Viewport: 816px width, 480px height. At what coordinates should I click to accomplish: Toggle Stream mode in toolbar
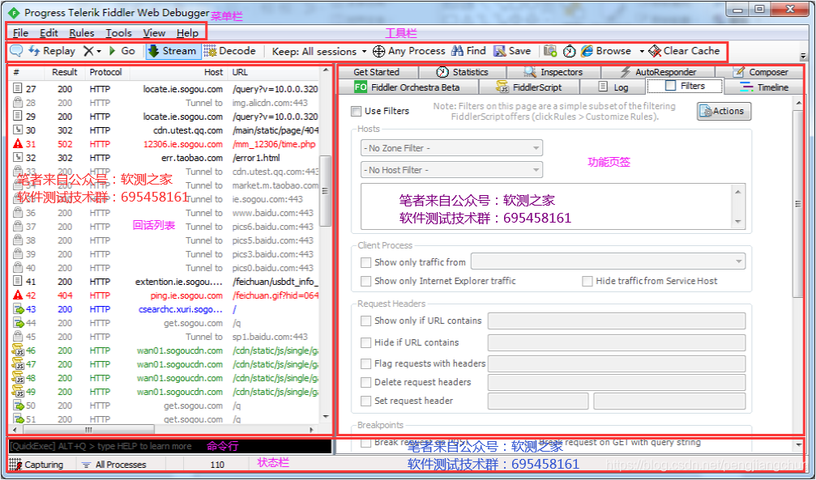[173, 51]
